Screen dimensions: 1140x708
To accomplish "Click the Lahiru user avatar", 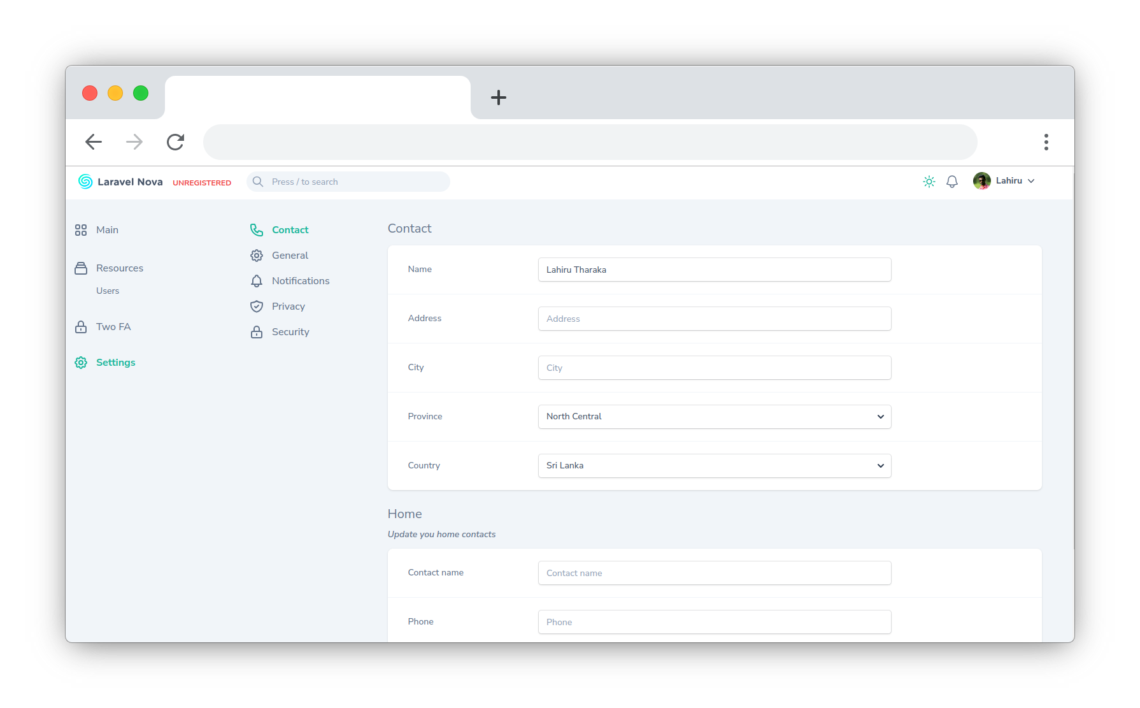I will (981, 181).
